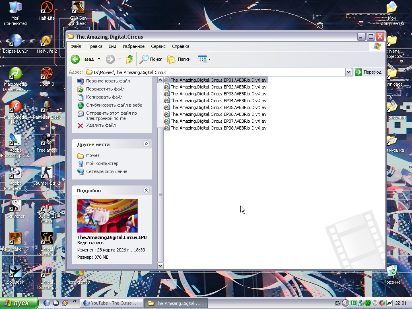Select Macromedia Dreamweaver desktop icon
This screenshot has width=412, height=309.
(x=15, y=79)
